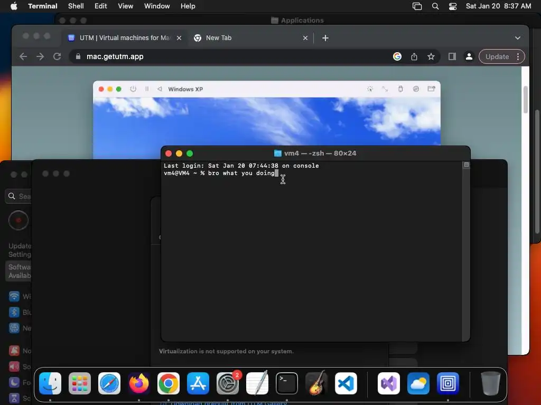Click the site lock icon in address bar

[78, 56]
